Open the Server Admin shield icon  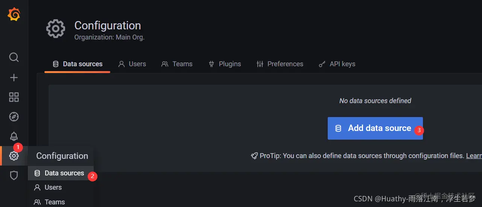pyautogui.click(x=14, y=175)
